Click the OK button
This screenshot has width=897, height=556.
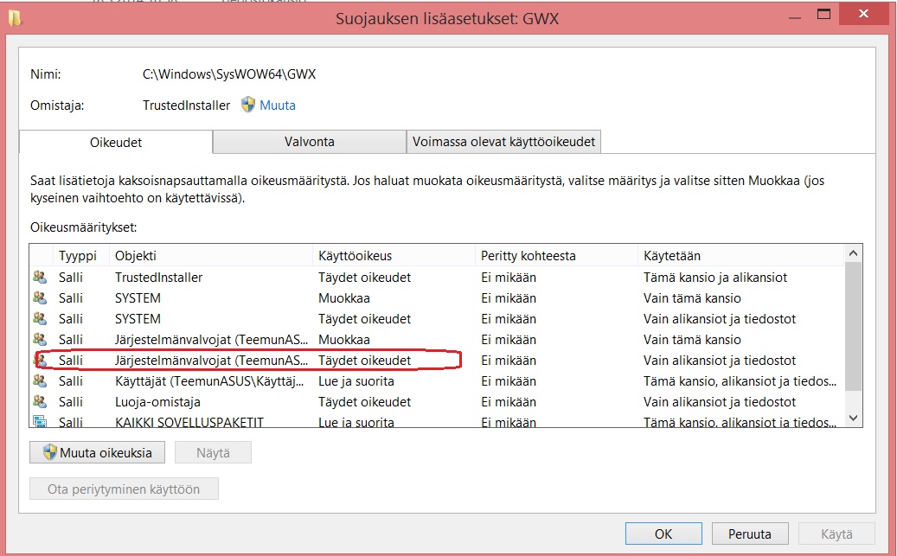663,534
